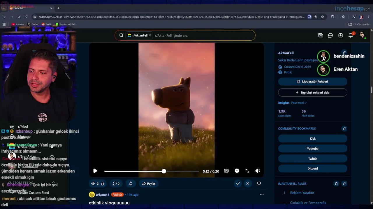Expand Insights Past week selector
373x209 pixels.
click(x=299, y=103)
